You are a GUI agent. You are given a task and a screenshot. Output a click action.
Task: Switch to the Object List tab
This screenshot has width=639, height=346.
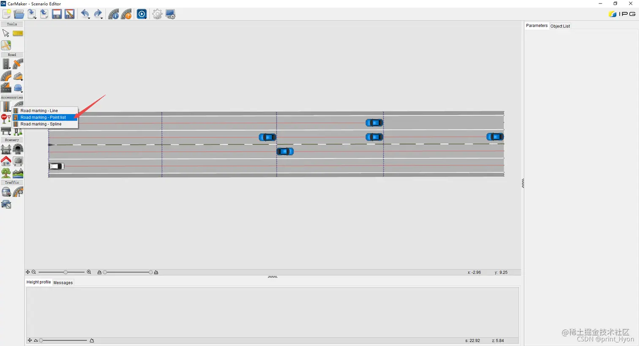click(x=560, y=26)
